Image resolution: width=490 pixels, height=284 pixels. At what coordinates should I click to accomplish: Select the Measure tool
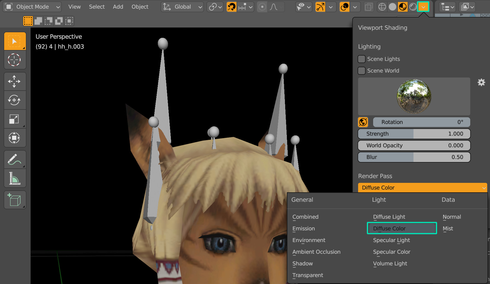pos(15,178)
